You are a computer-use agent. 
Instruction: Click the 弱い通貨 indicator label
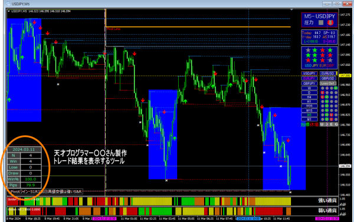pyautogui.click(x=327, y=210)
